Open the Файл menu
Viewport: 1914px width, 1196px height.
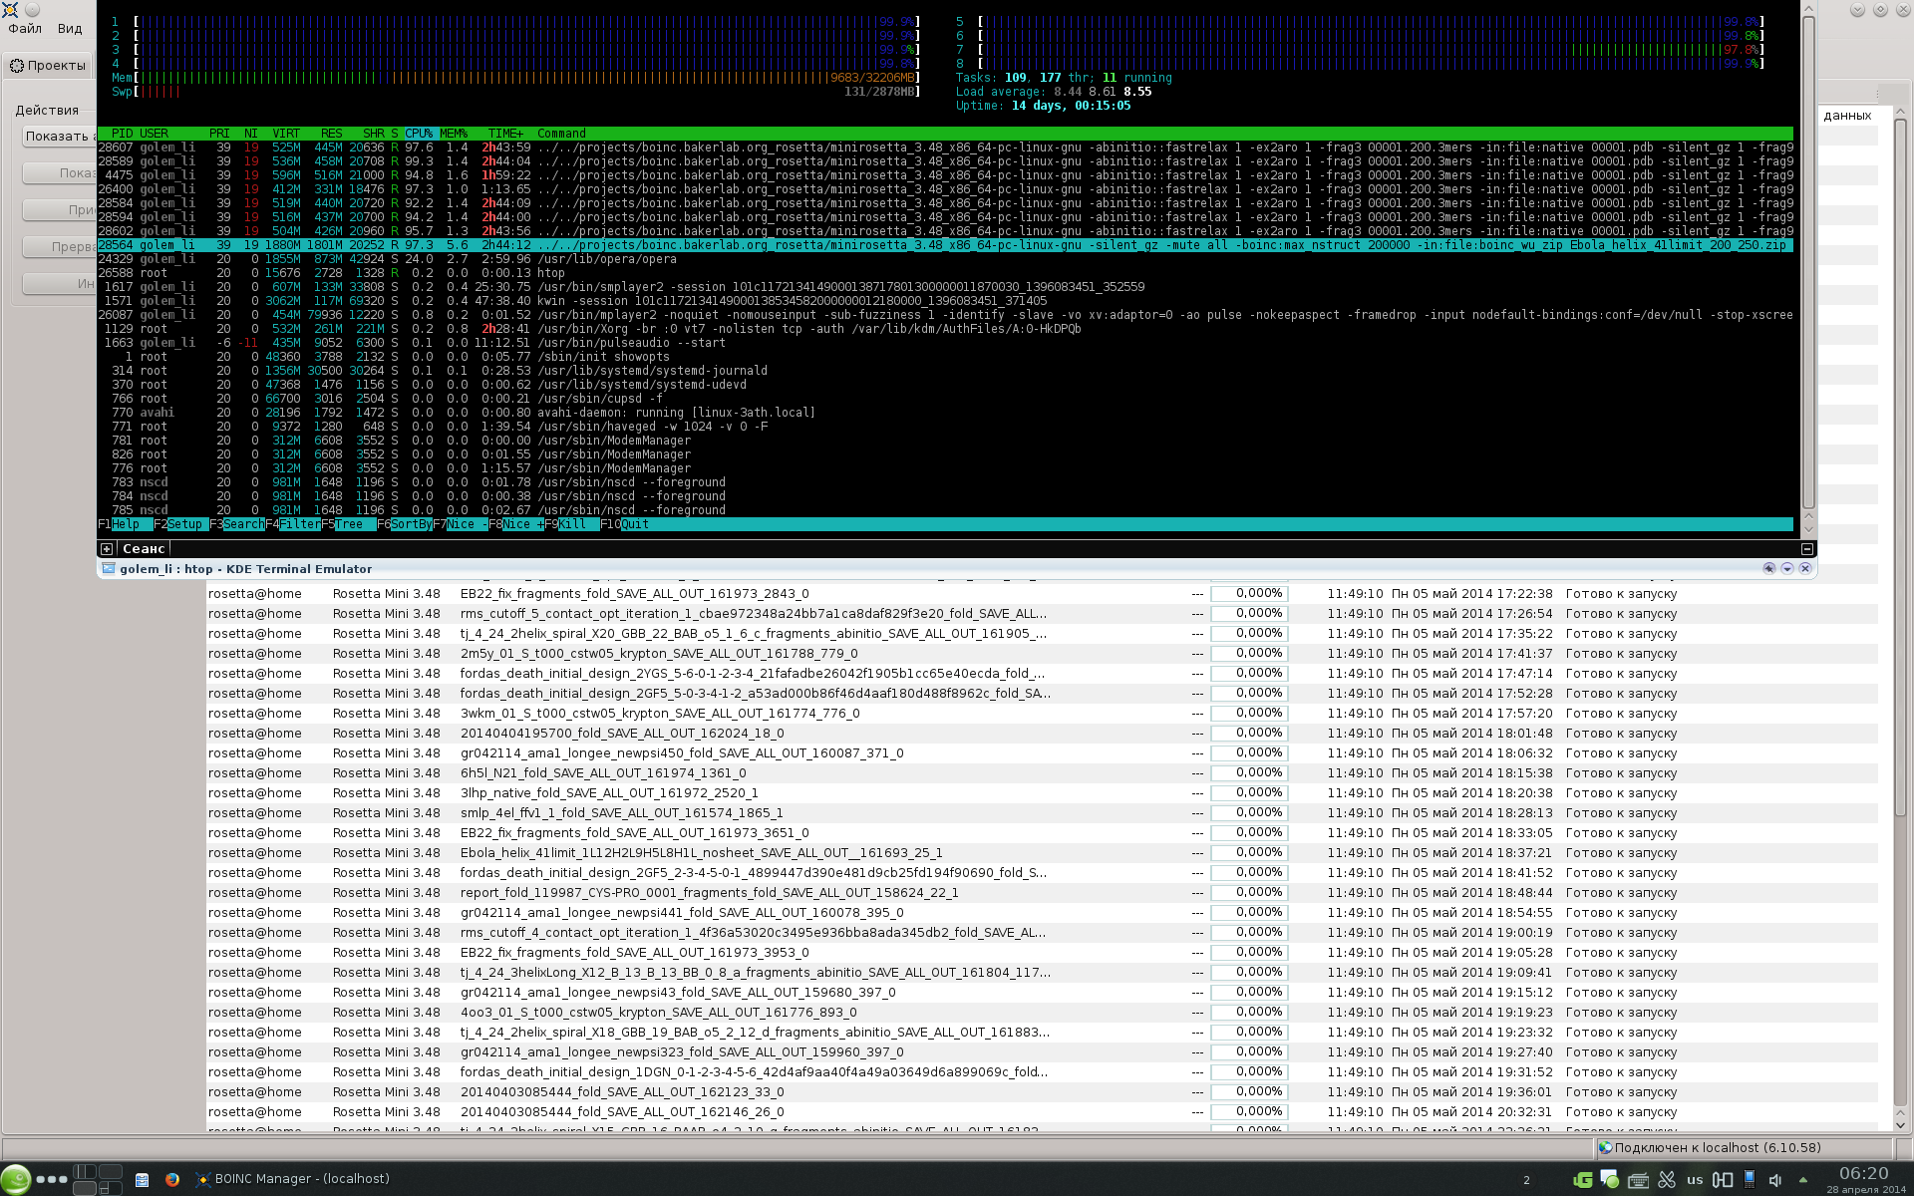click(25, 29)
